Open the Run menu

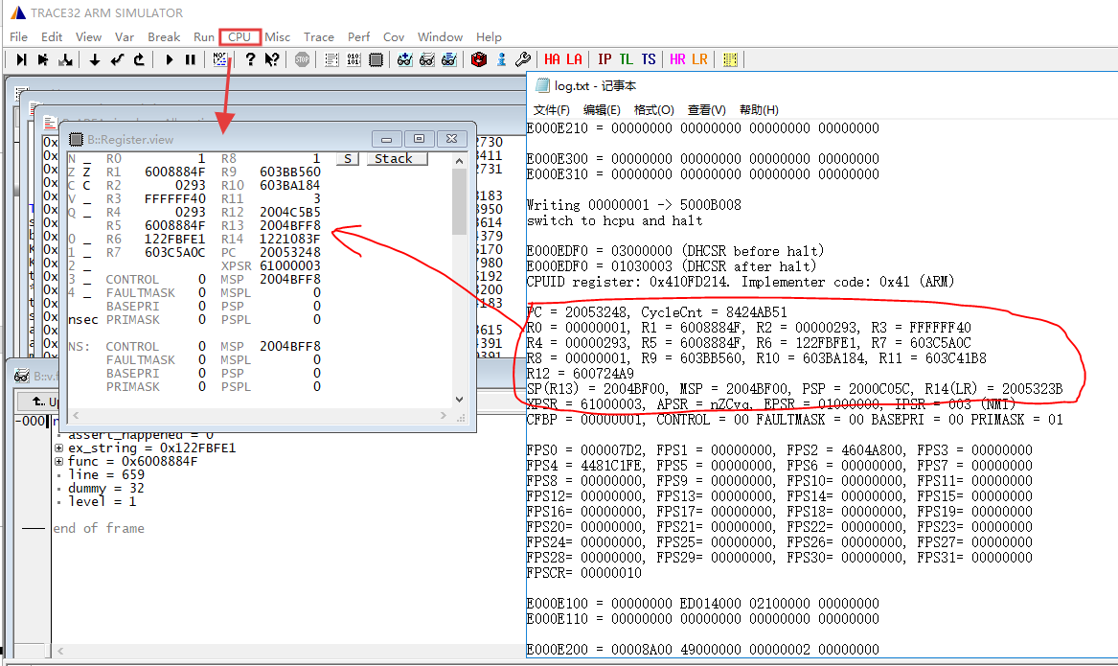tap(204, 37)
